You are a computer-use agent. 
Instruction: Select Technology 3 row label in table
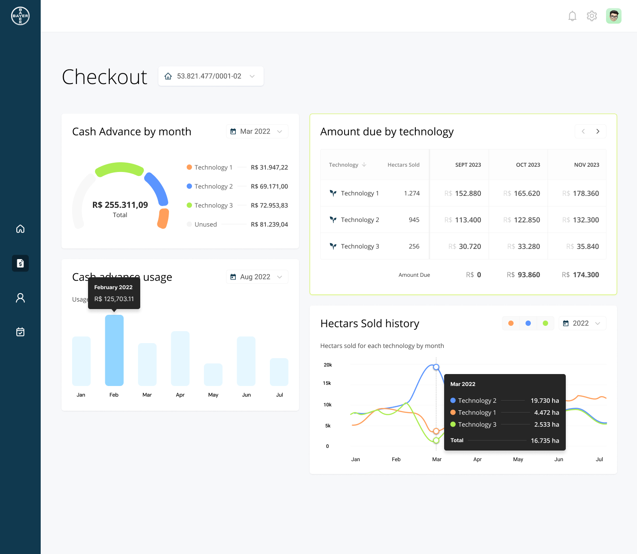click(360, 246)
